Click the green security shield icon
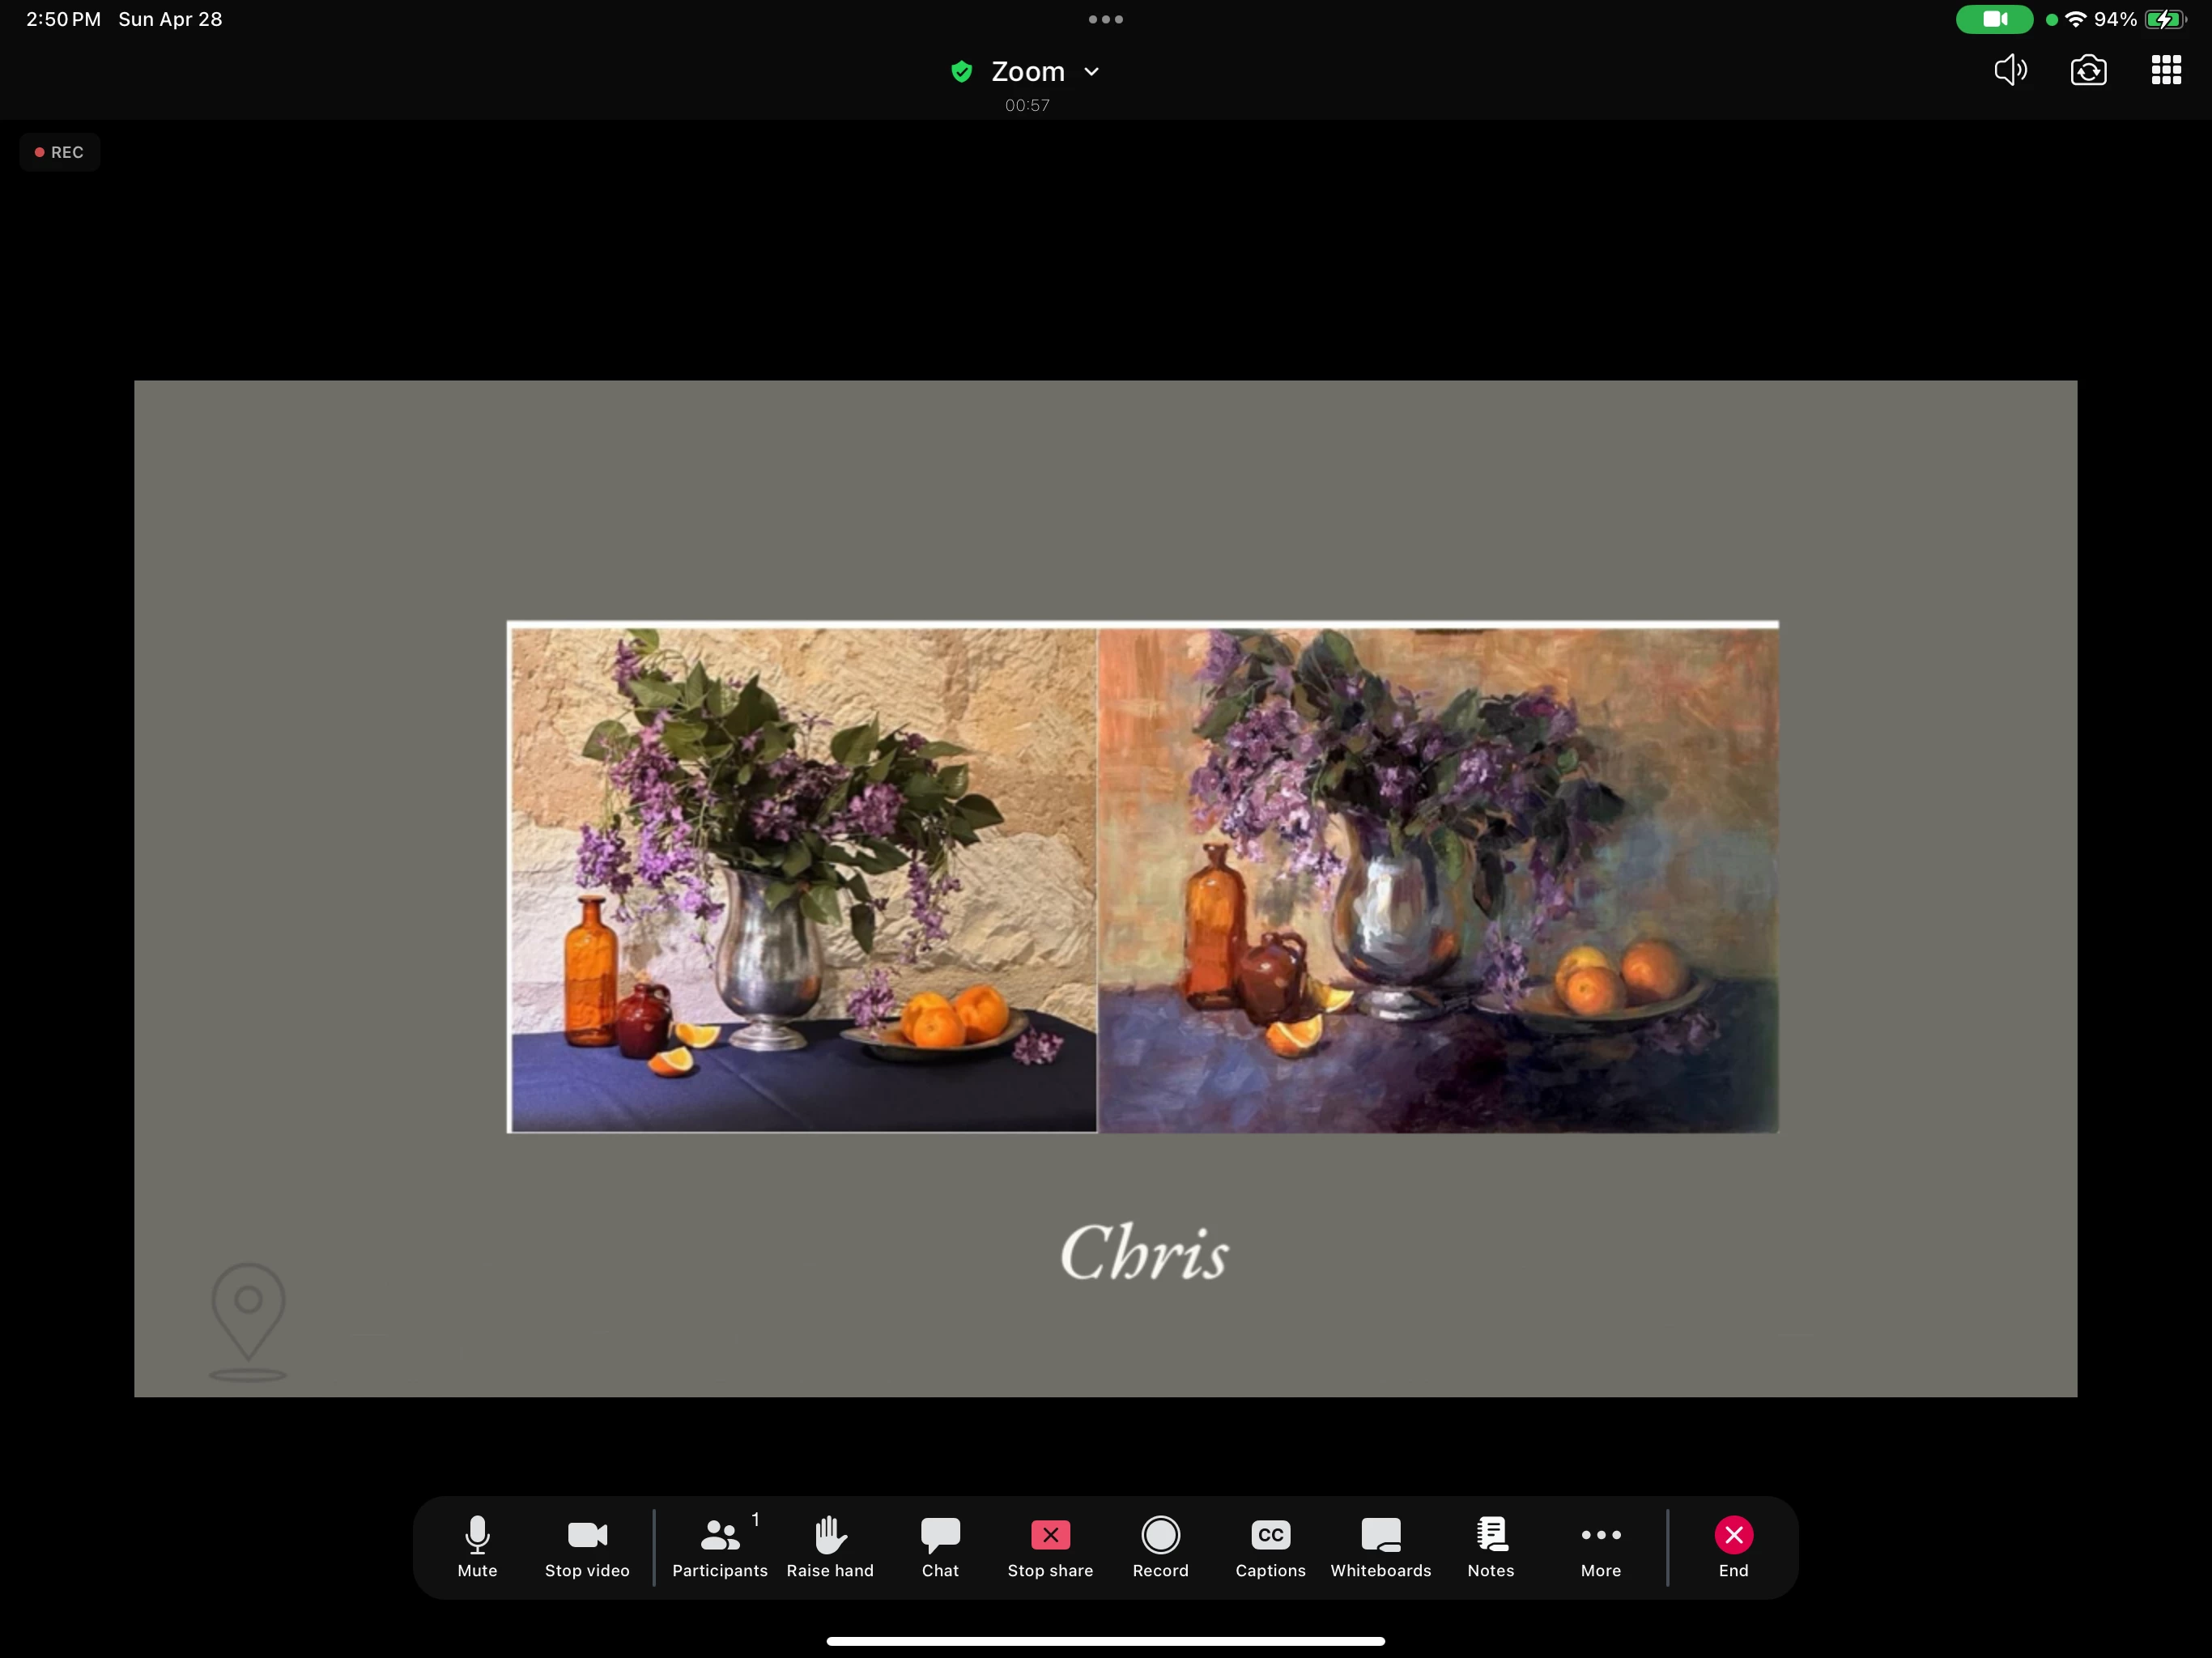This screenshot has width=2212, height=1658. pos(961,72)
